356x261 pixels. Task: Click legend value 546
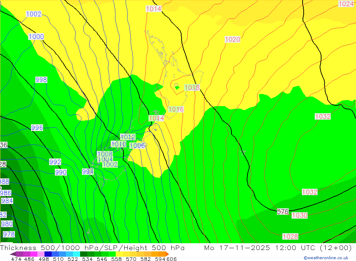click(x=102, y=259)
